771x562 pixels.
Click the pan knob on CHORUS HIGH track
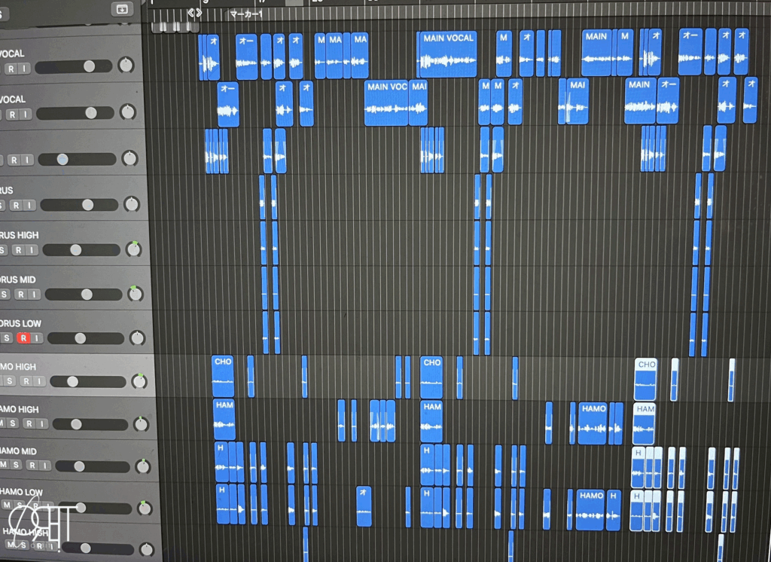point(133,249)
